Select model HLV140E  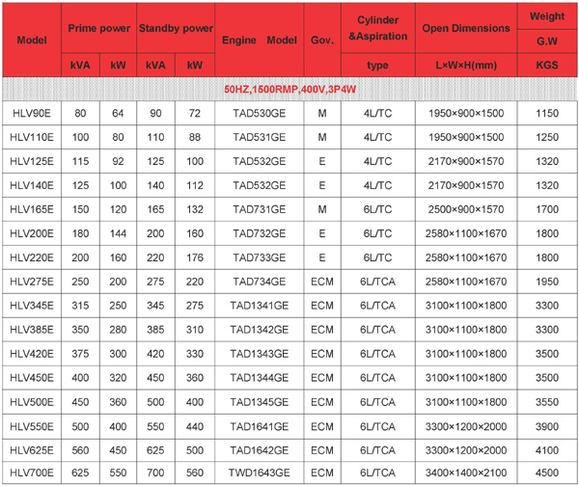pos(32,185)
